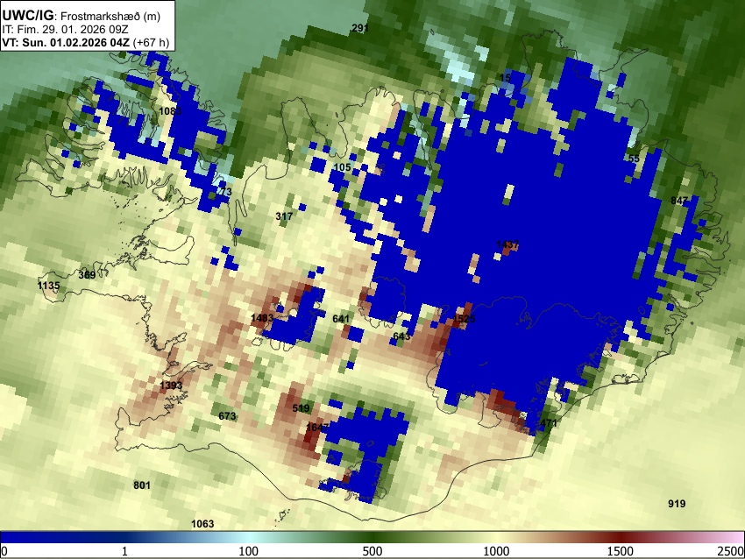
Task: Click the map value label "1063"
Action: coord(202,524)
